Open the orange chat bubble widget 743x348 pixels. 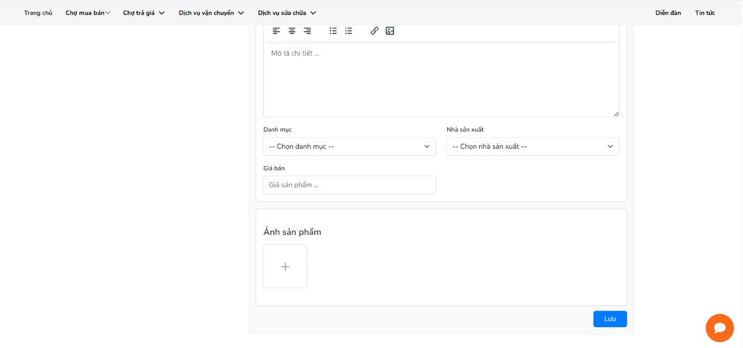coord(719,328)
